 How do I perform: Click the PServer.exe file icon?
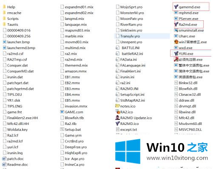[176, 19]
